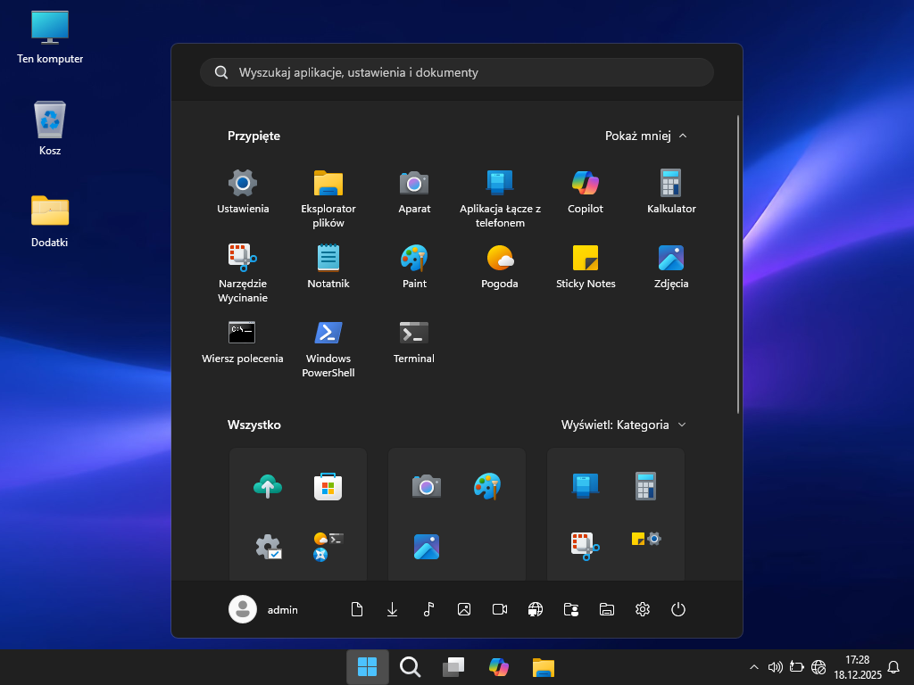Open Downloads folder shortcut in Start footer
This screenshot has width=914, height=685.
(x=393, y=609)
